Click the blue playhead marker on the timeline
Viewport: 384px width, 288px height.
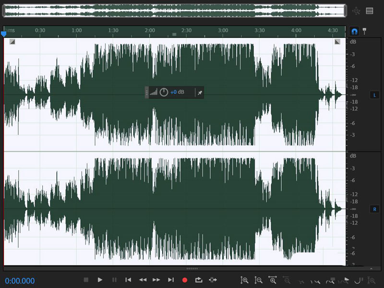(4, 34)
